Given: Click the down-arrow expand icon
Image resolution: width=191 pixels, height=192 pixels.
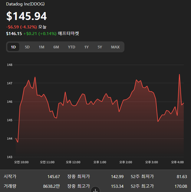Looking at the screenshot, I should [x=95, y=190].
